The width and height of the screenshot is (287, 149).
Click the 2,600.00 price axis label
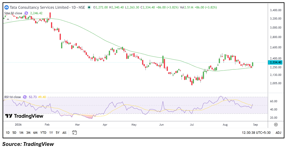coord(276,47)
